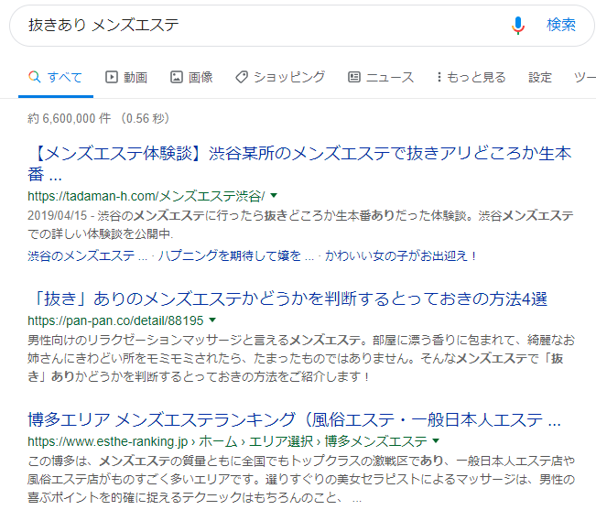Open the 博多エリア メンズエステランキング result title
This screenshot has height=510, width=596.
[x=295, y=420]
